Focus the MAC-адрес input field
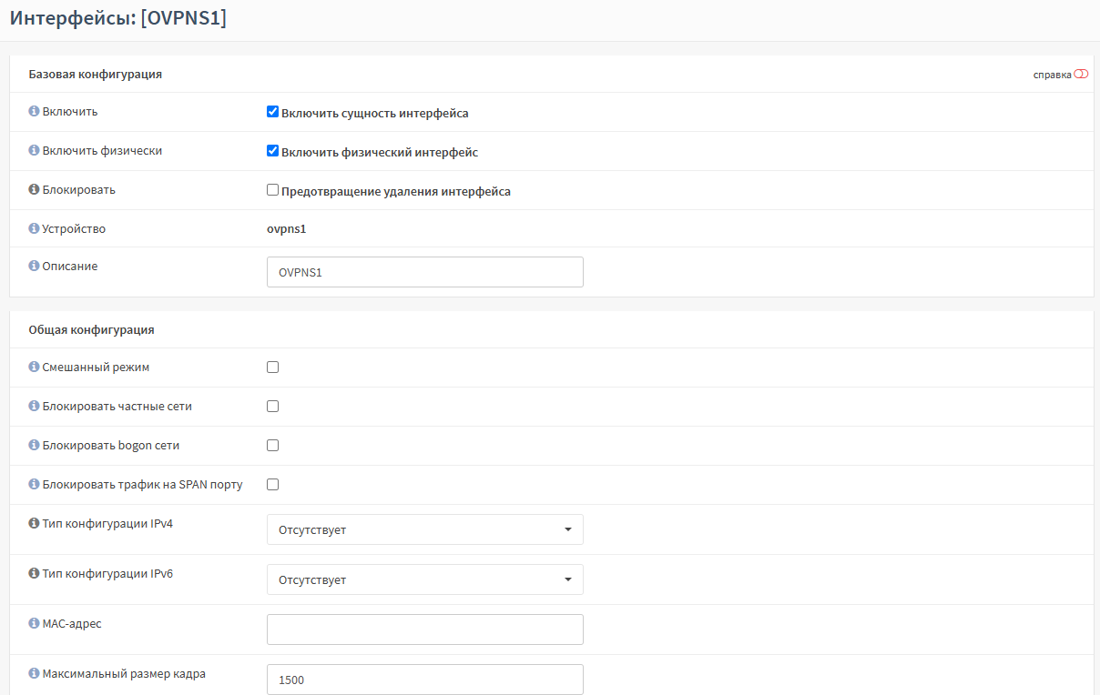 pos(424,630)
